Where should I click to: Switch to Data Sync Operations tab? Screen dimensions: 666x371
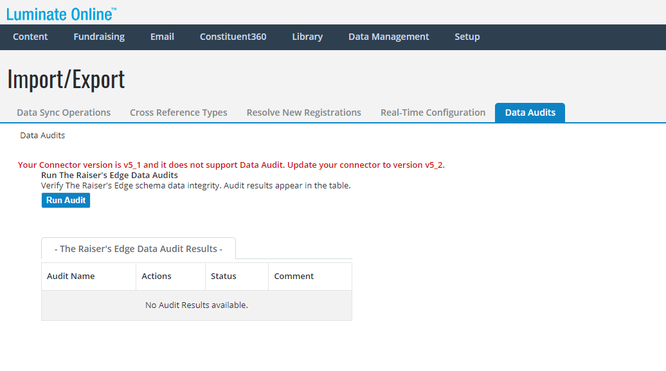tap(64, 113)
